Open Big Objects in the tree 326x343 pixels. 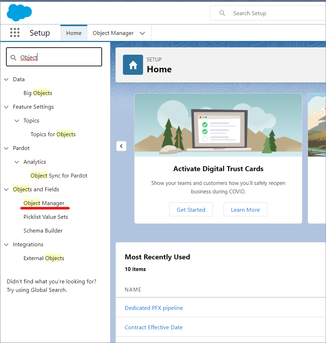click(x=38, y=93)
